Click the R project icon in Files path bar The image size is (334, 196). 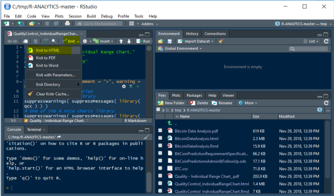point(320,109)
